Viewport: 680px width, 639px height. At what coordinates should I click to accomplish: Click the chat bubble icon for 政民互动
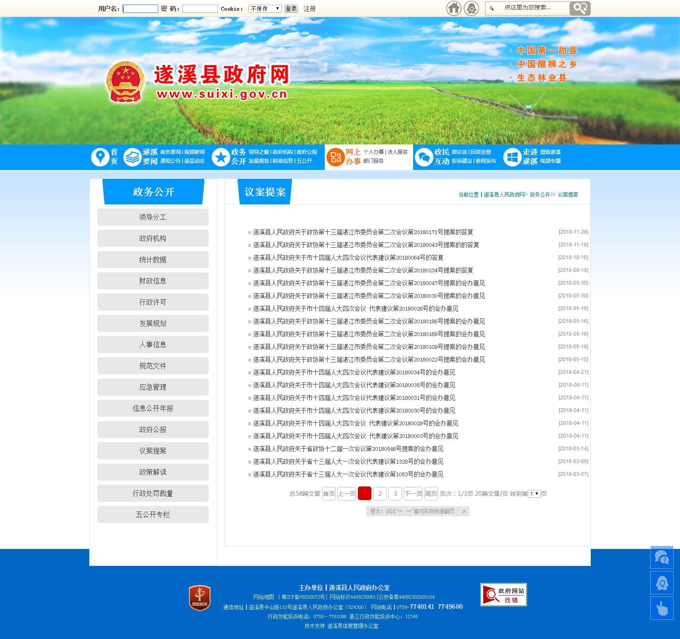423,157
